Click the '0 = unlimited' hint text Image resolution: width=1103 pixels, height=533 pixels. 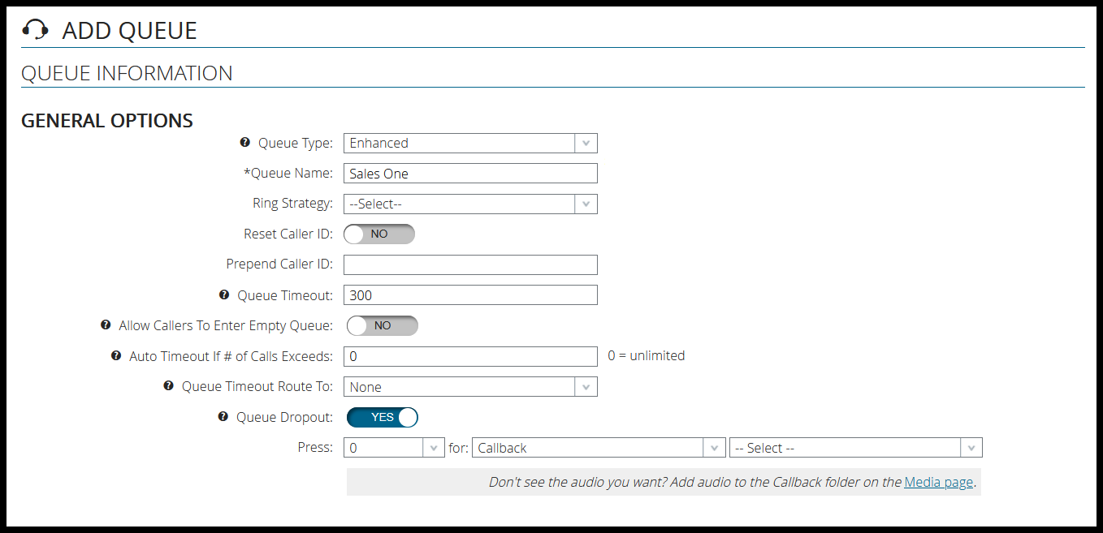pos(647,355)
